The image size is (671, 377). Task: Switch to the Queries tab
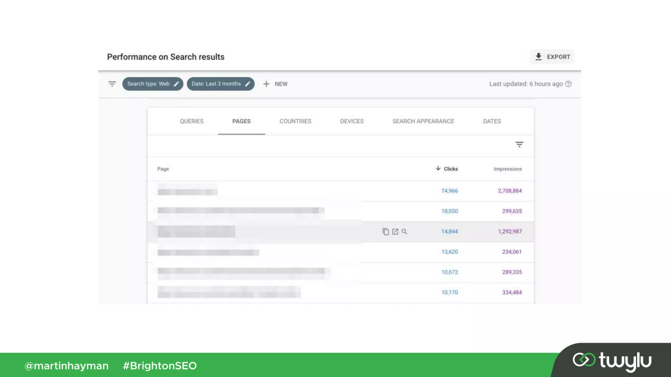[x=192, y=121]
